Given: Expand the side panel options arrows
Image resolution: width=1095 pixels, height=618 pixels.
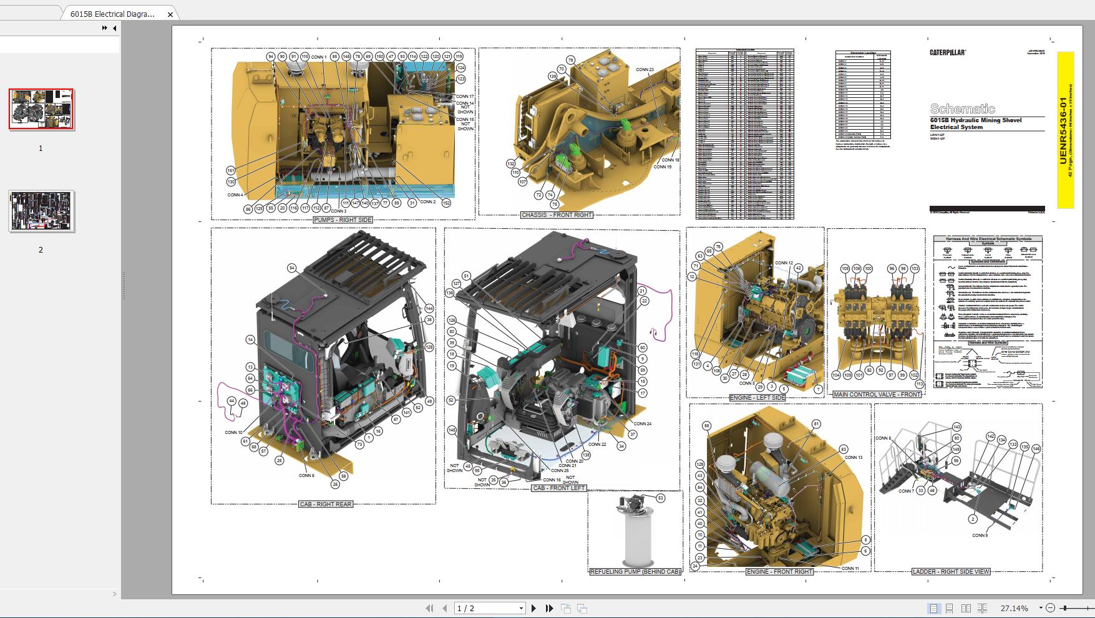Looking at the screenshot, I should click(x=104, y=28).
